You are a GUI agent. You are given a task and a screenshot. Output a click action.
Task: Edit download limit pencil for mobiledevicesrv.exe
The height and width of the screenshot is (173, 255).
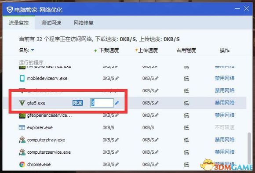coord(117,79)
